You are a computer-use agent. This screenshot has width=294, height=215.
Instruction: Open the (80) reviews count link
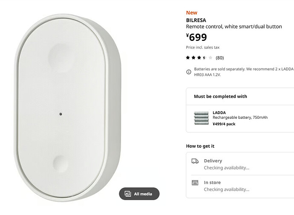click(x=220, y=57)
